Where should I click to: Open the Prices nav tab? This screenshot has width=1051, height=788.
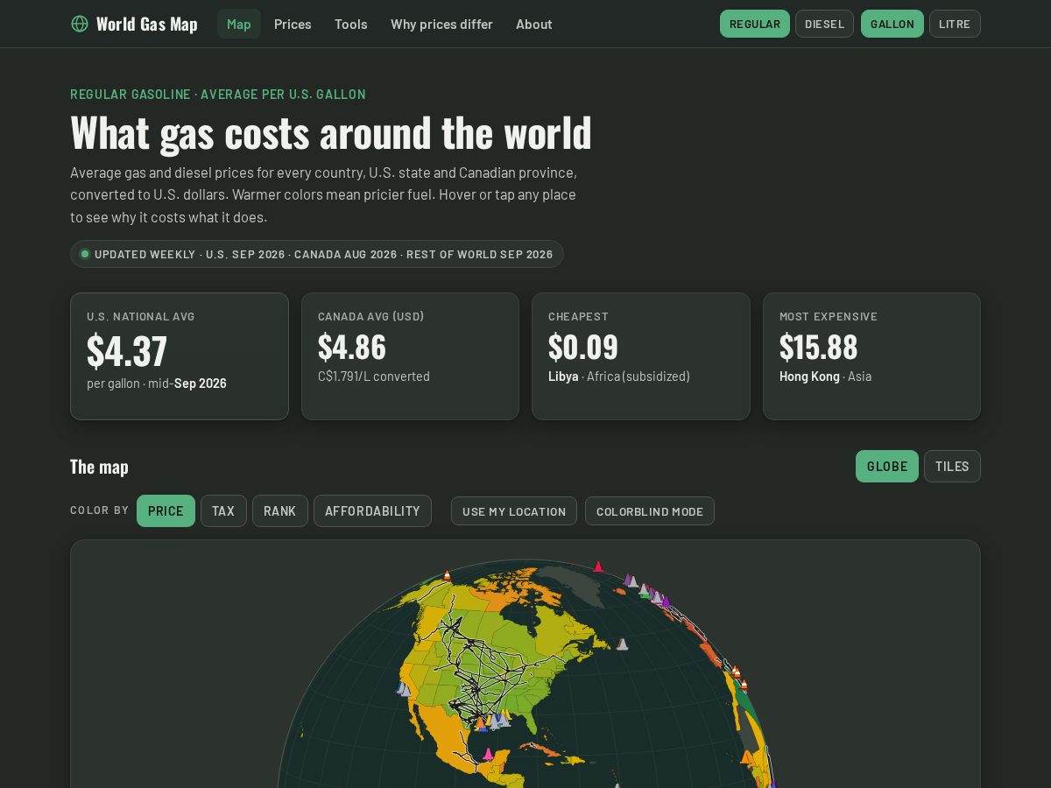(x=293, y=24)
